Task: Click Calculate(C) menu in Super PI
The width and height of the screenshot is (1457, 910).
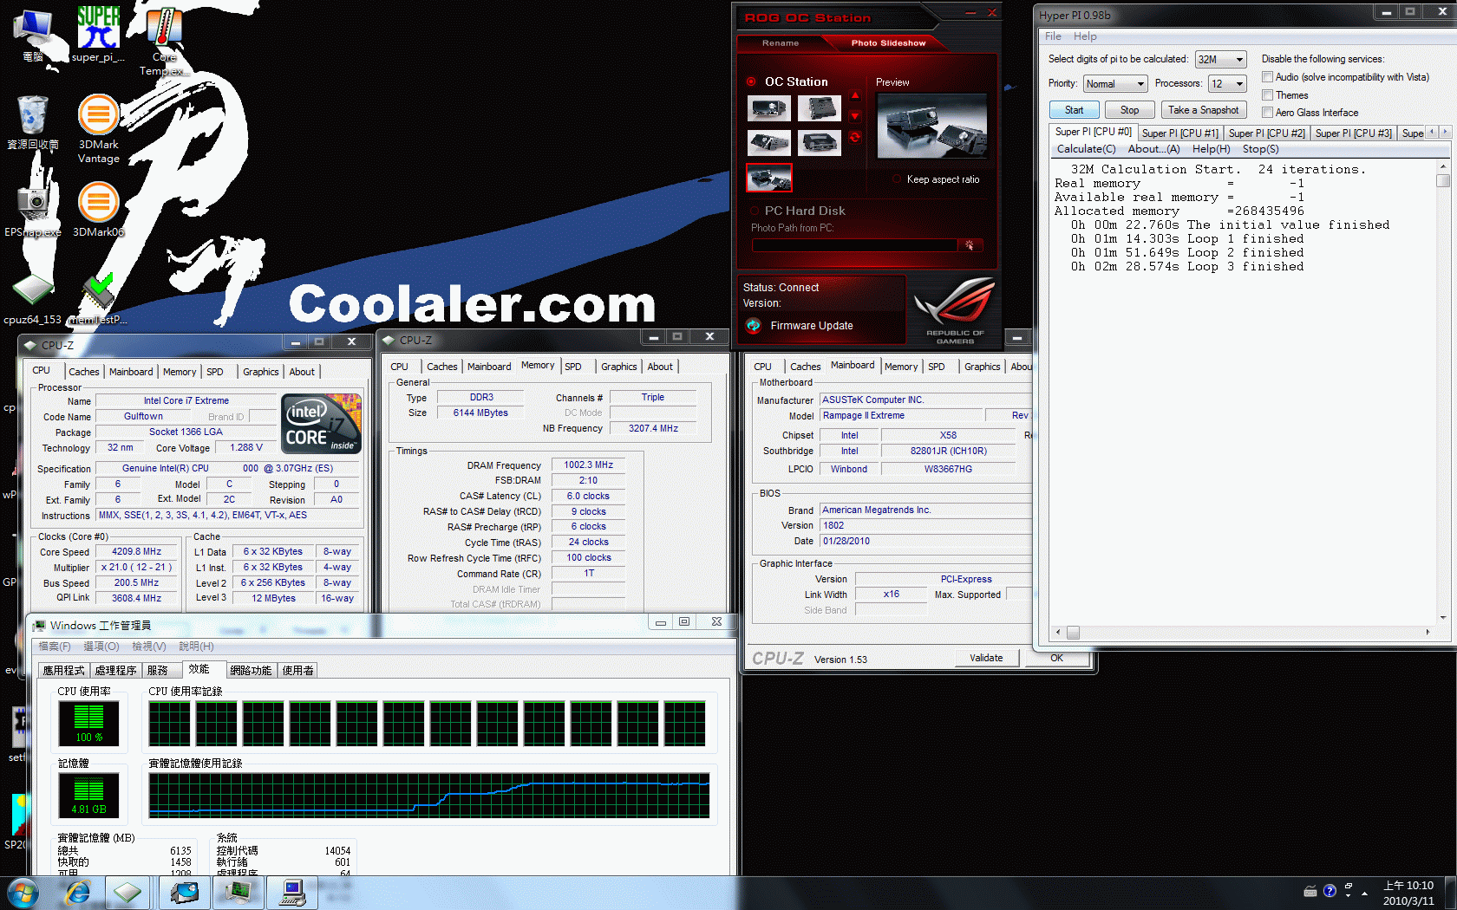Action: tap(1086, 149)
